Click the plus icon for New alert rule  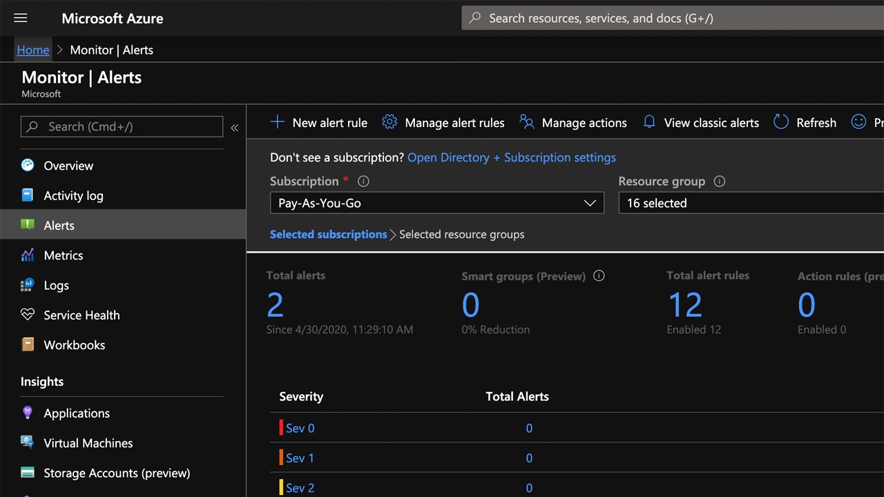277,122
